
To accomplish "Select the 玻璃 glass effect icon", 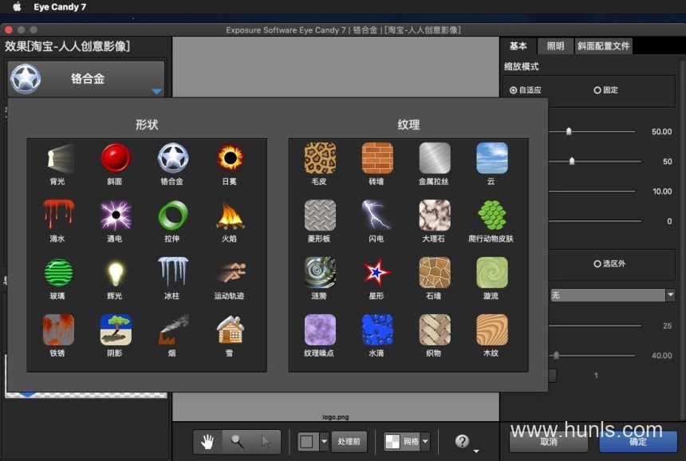I will 57,273.
